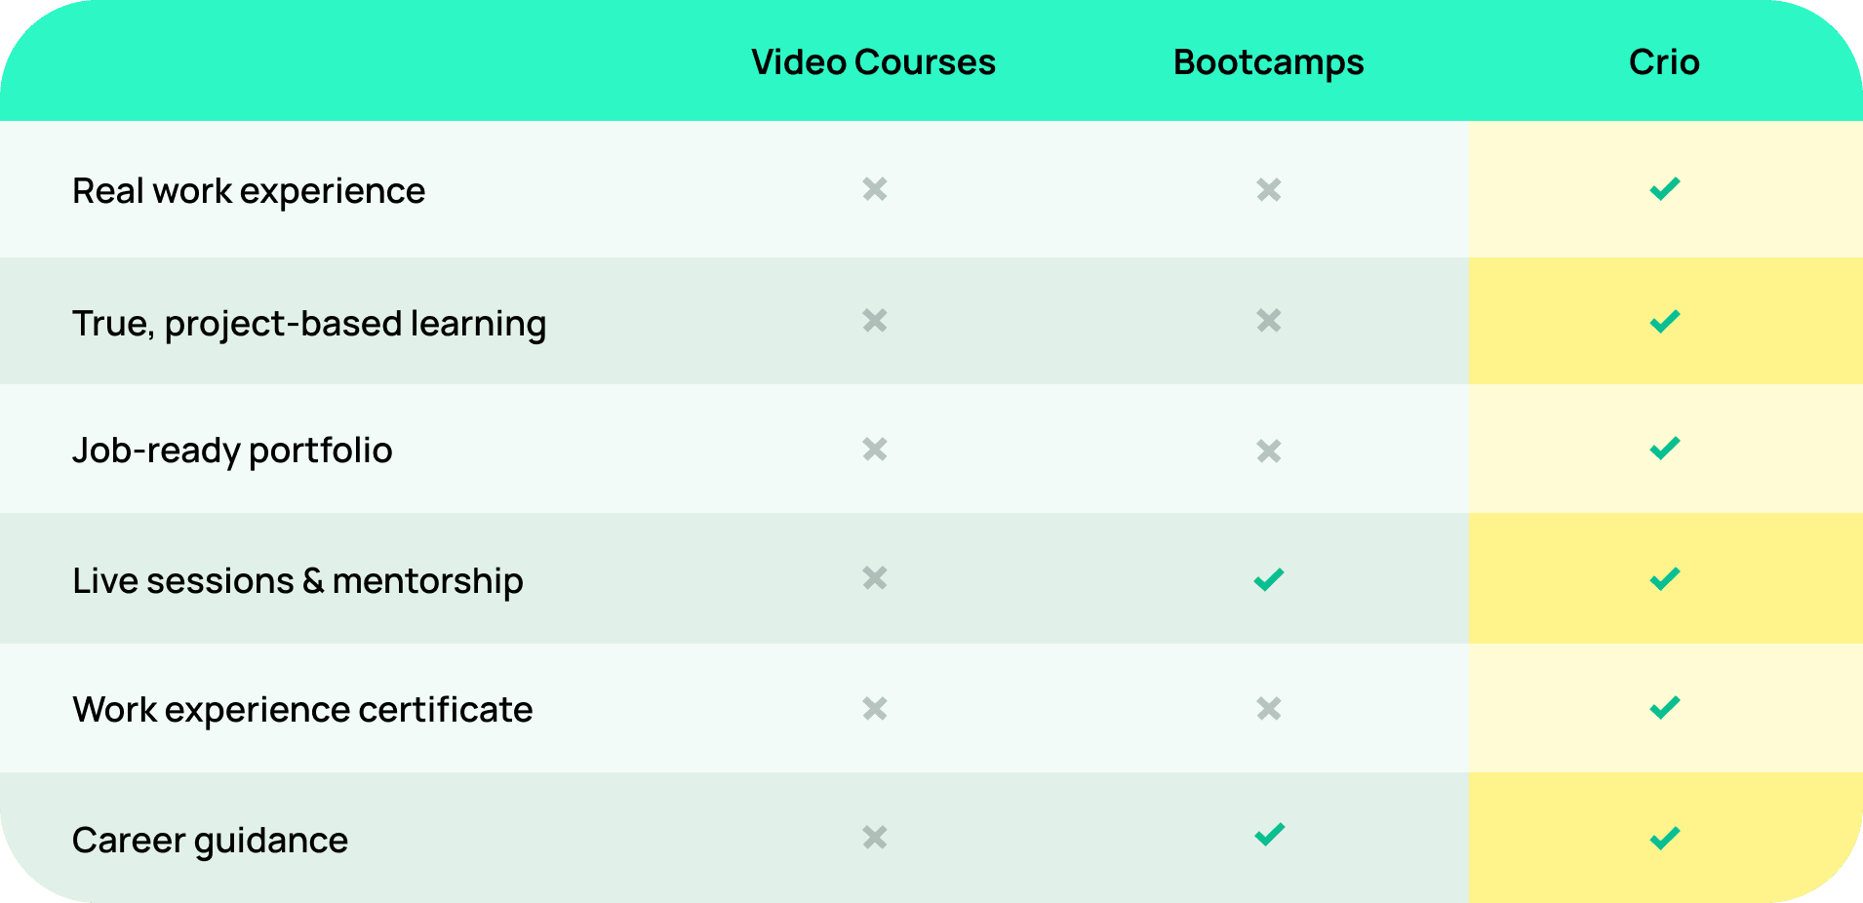Click Crio checkmark for Work experience certificate
This screenshot has width=1863, height=903.
(1664, 707)
